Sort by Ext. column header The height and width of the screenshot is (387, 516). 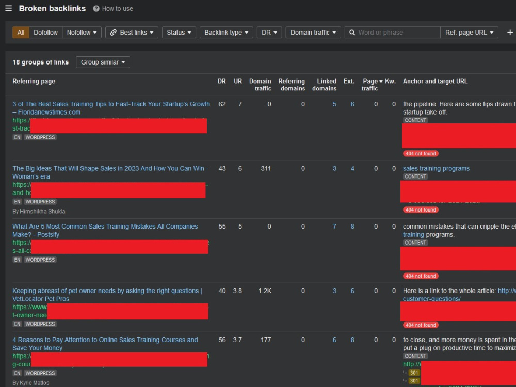click(349, 81)
